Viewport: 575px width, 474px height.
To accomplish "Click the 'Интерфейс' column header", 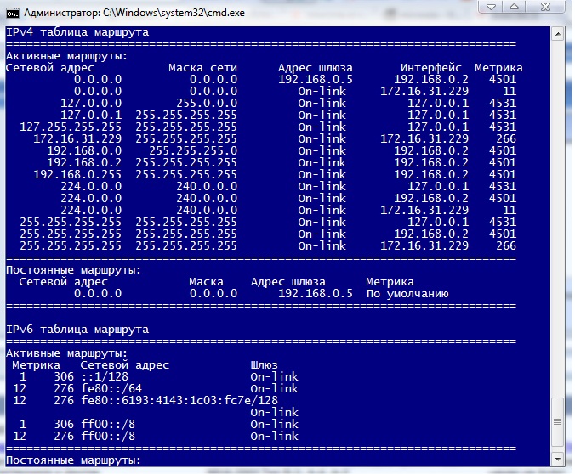I will click(431, 68).
